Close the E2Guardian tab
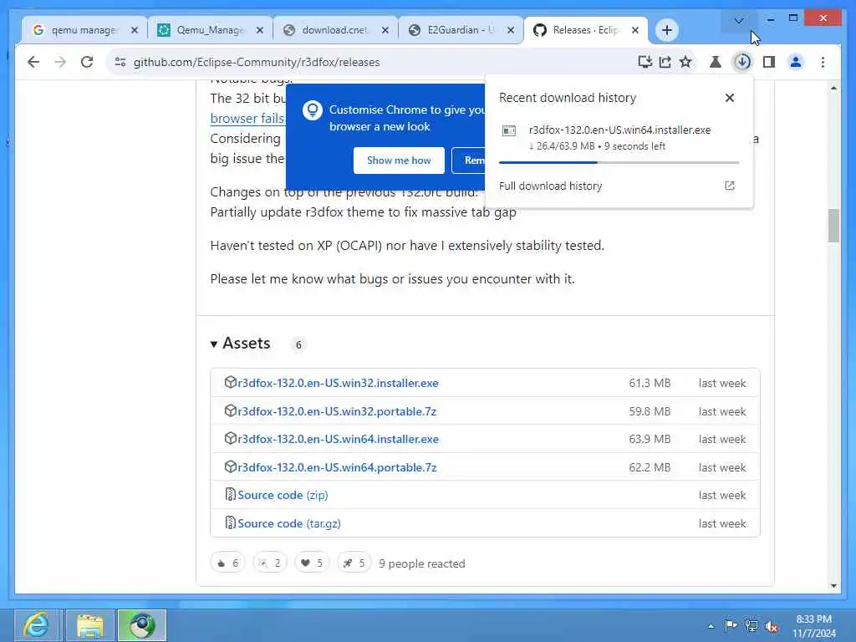Image resolution: width=856 pixels, height=642 pixels. click(511, 30)
